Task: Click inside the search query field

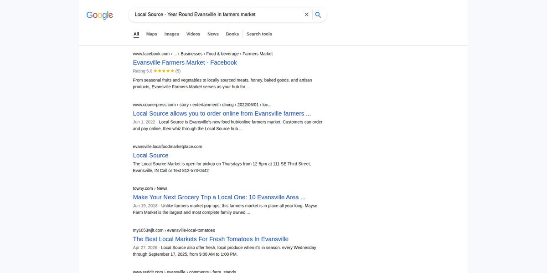Action: click(217, 15)
